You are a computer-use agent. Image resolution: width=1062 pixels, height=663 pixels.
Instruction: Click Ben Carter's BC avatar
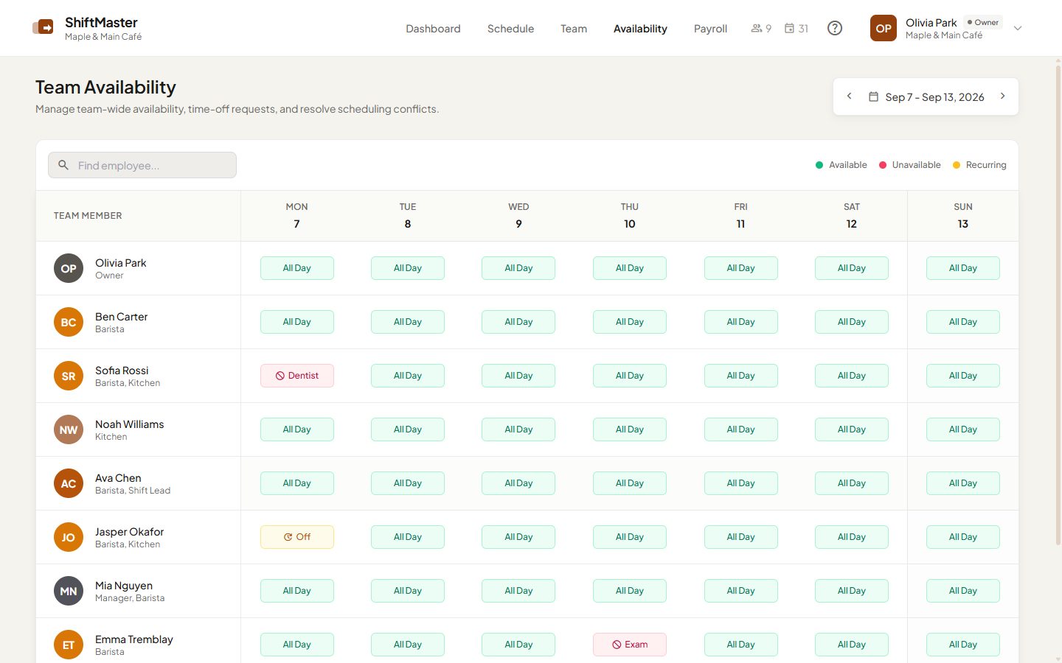coord(69,322)
